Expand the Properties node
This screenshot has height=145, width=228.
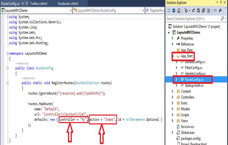pyautogui.click(x=173, y=38)
